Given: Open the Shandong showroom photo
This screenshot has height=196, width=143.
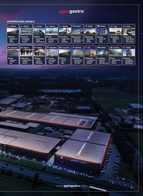Looking at the screenshot, I should tap(90, 53).
